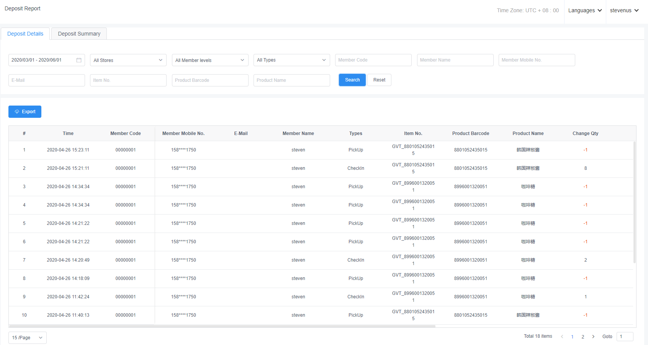Click the horizontal scrollbar under the table

[x=222, y=326]
